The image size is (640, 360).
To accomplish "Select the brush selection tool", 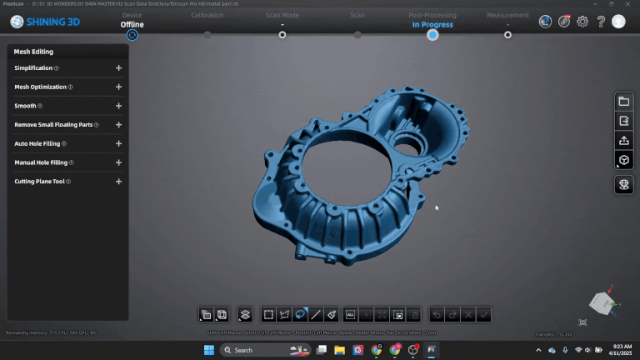I will (x=331, y=315).
